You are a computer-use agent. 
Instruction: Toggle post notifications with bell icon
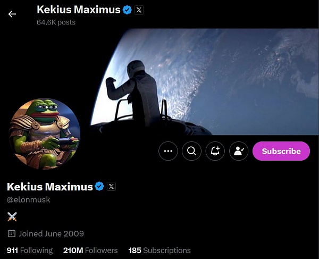(215, 151)
